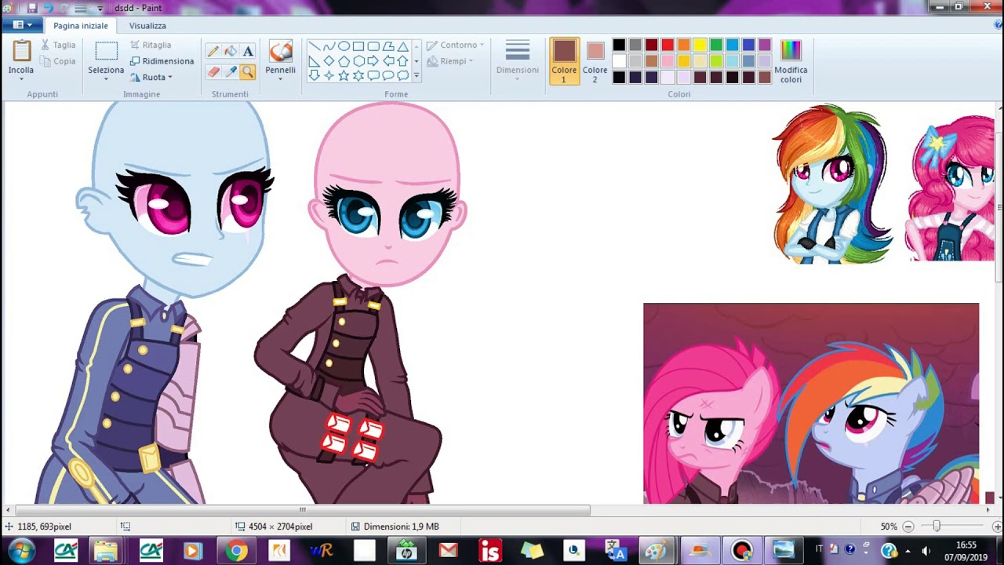The image size is (1004, 565).
Task: Pick the yellow palette color
Action: pyautogui.click(x=700, y=46)
